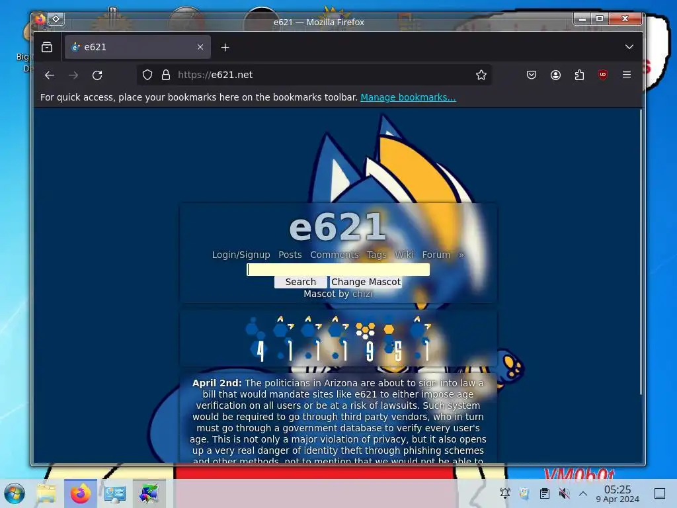Expand the list all tabs chevron
Screen dimensions: 677x508
click(629, 47)
